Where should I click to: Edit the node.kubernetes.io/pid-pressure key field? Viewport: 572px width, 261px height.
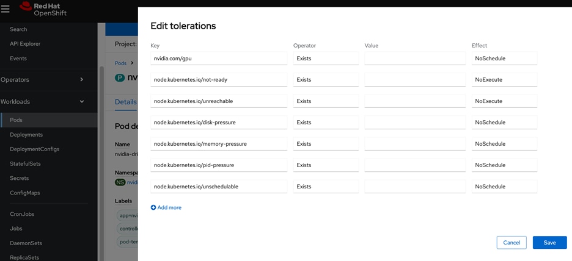(219, 165)
